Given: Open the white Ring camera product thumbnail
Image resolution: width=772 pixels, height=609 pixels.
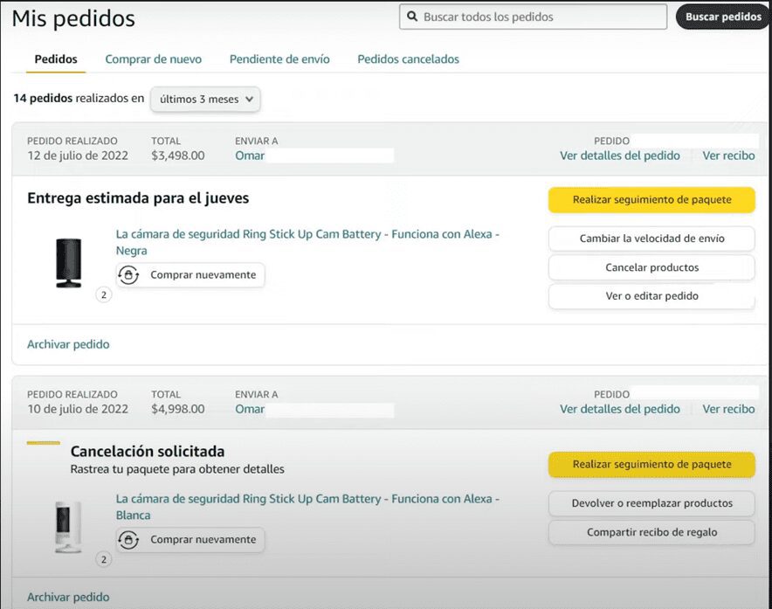Looking at the screenshot, I should point(68,527).
